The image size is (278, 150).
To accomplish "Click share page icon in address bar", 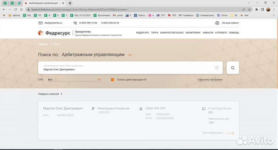I will tap(244, 9).
